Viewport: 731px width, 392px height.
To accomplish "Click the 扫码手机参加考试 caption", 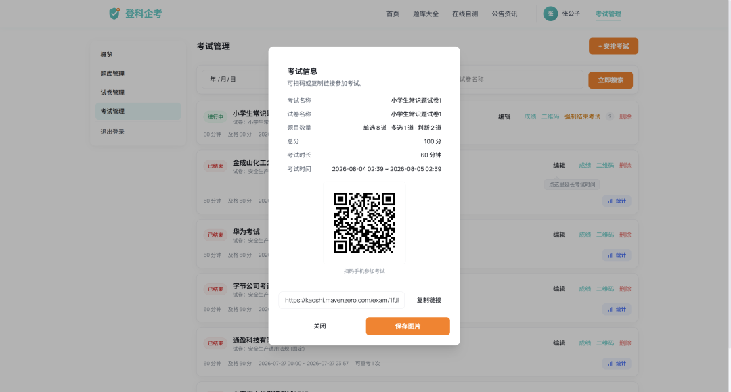I will (364, 271).
